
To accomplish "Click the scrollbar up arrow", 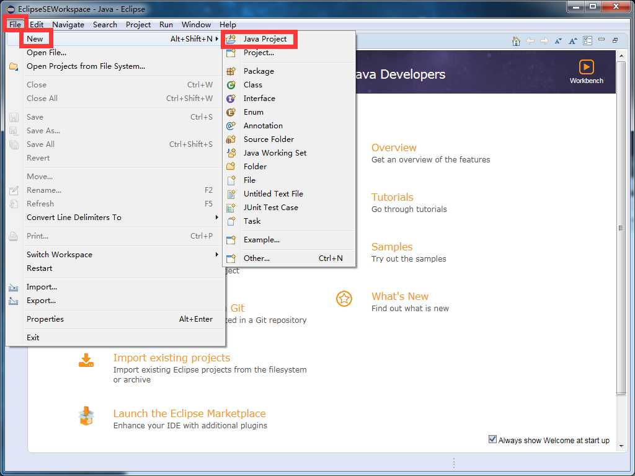I will pyautogui.click(x=621, y=55).
